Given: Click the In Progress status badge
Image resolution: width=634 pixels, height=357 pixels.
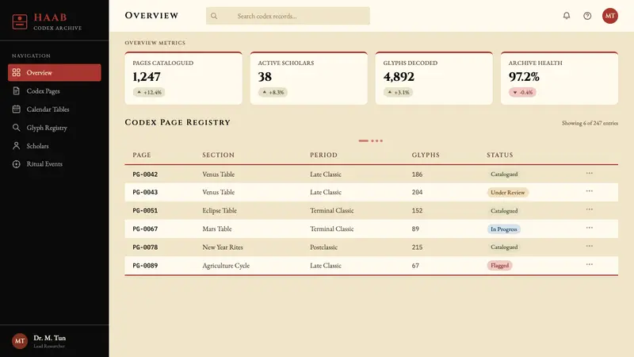Looking at the screenshot, I should point(503,229).
